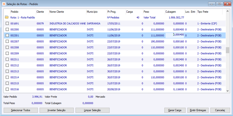Screen dimensions: 233x116
Task: Click the Gerar Carga button
Action: [175, 110]
